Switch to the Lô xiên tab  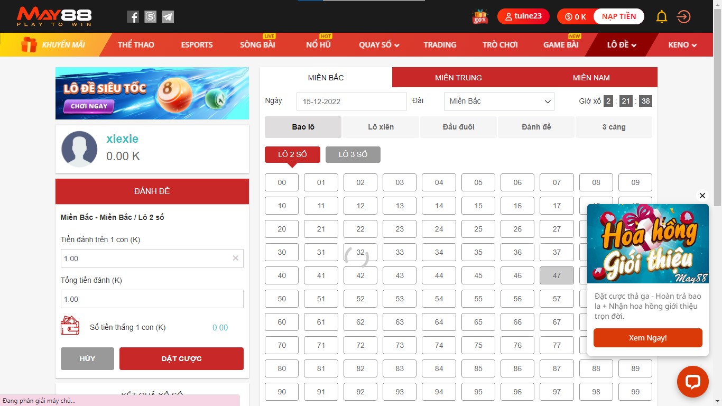pos(381,127)
